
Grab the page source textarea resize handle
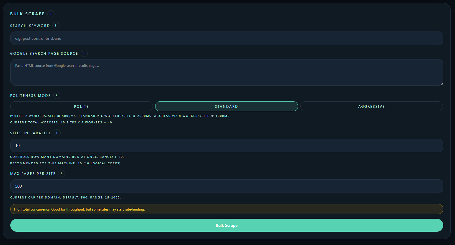(441, 84)
